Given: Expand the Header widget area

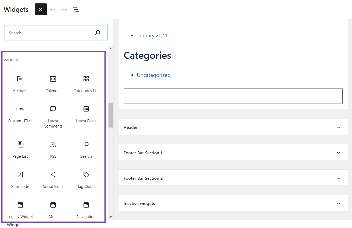Looking at the screenshot, I should click(233, 127).
